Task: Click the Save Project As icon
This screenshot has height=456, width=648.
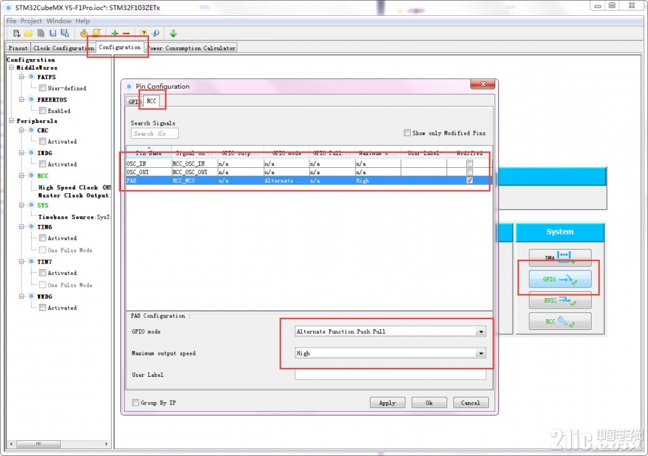Action: (65, 34)
